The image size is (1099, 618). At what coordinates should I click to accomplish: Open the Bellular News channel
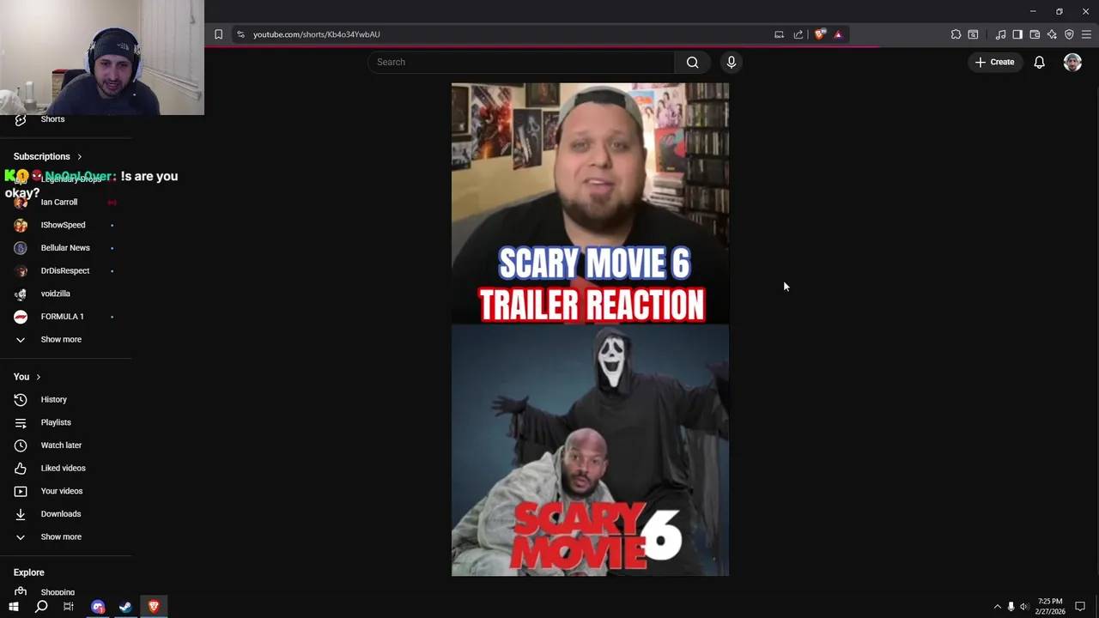click(x=65, y=248)
